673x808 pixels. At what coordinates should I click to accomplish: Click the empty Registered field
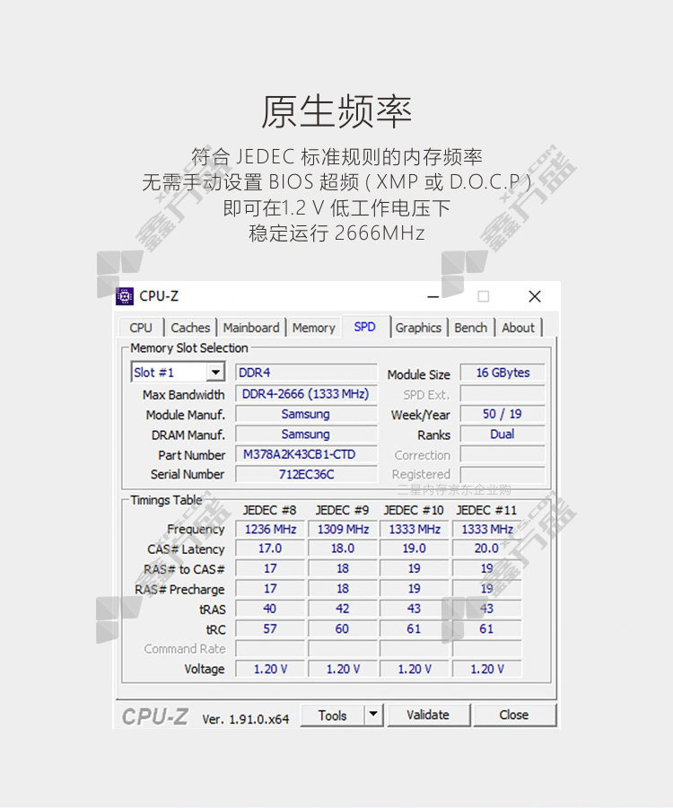[x=503, y=474]
